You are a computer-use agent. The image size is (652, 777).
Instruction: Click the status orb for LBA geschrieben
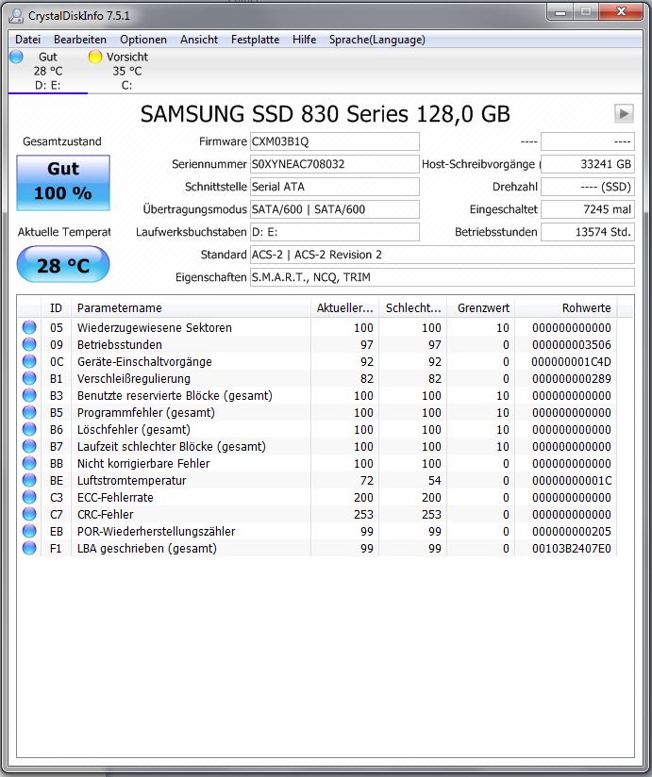click(29, 548)
